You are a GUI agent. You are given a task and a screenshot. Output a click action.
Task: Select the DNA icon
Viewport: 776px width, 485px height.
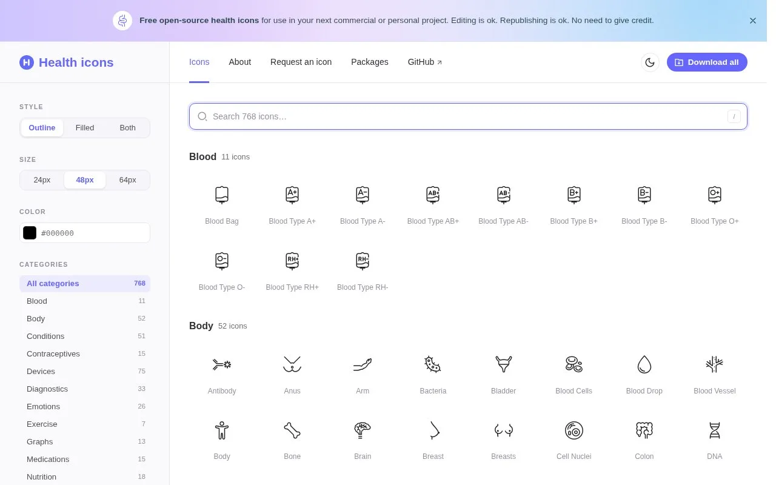tap(715, 430)
